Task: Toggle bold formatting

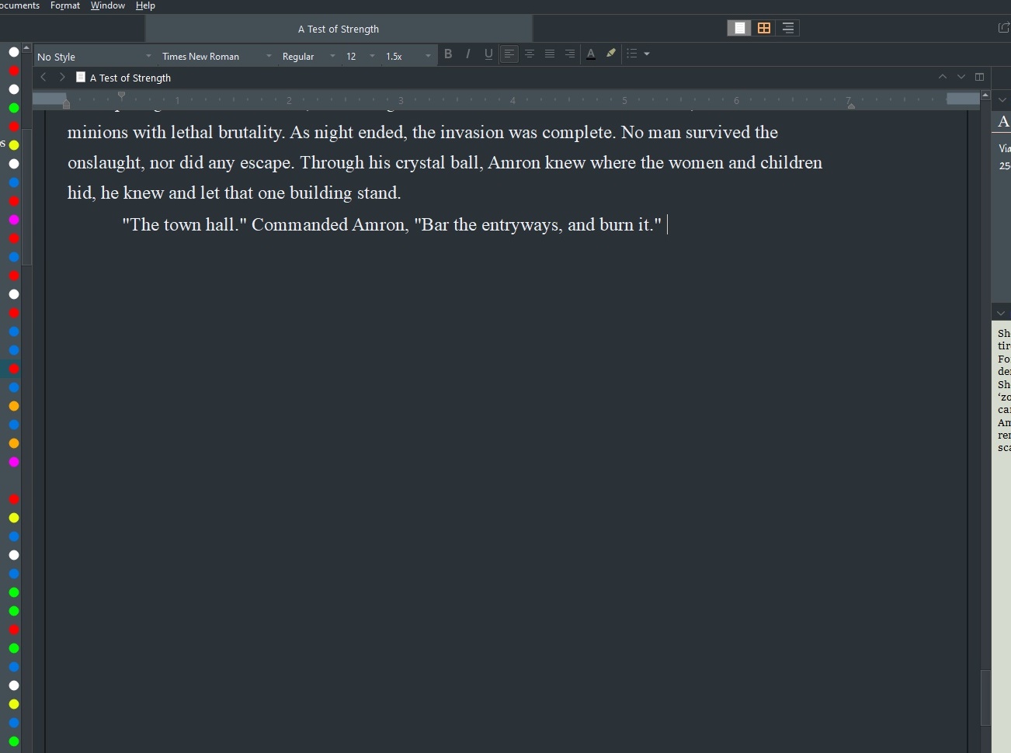Action: tap(448, 54)
